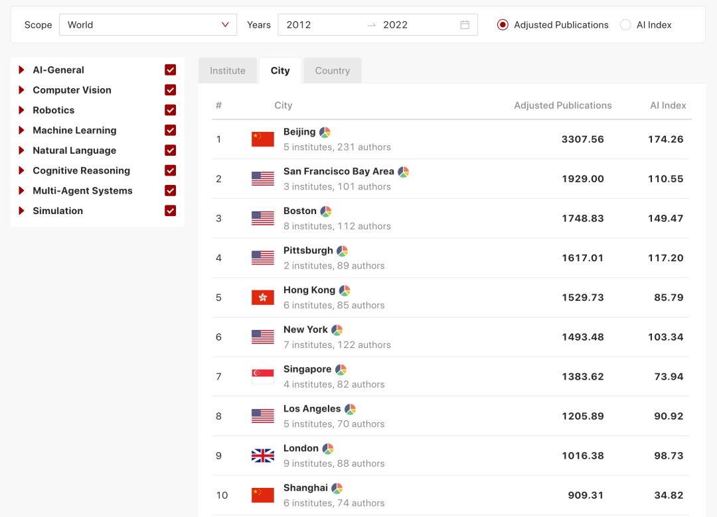Image resolution: width=717 pixels, height=517 pixels.
Task: Click Los Angeles' 1205.89 publications value
Action: tap(583, 416)
